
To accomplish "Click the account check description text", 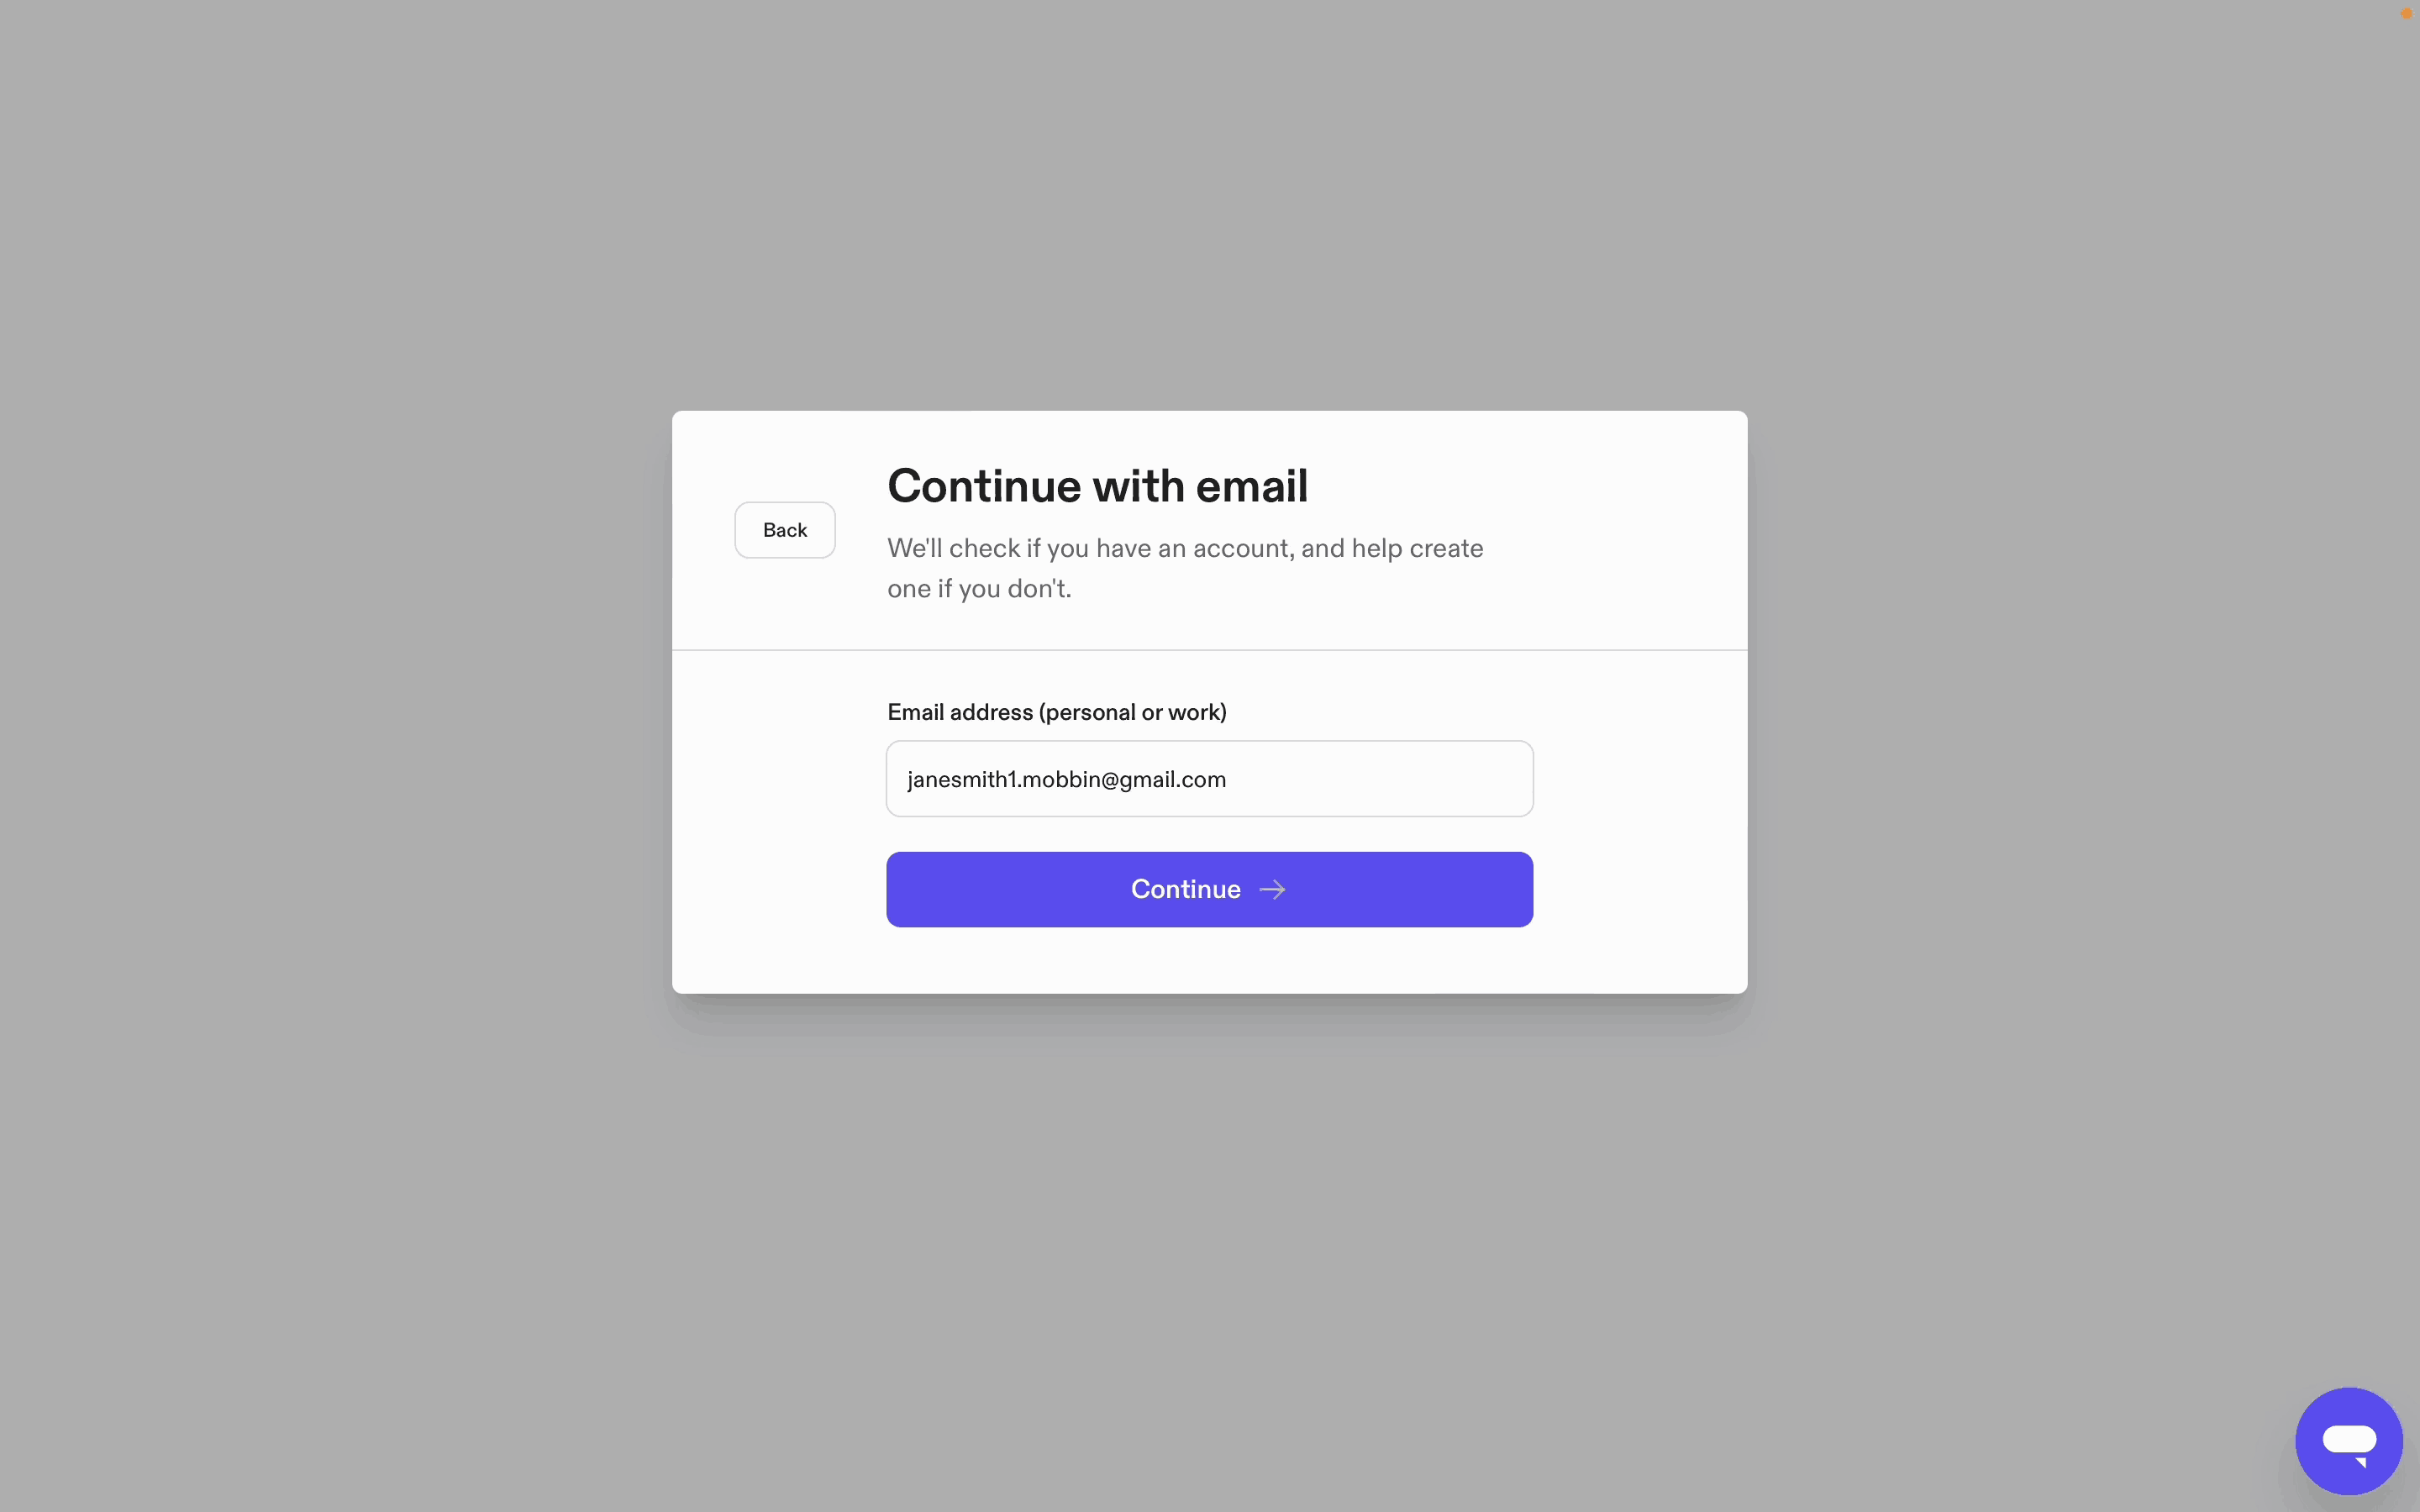I will [x=1185, y=568].
